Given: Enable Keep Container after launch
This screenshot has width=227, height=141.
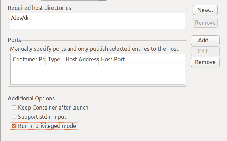Looking at the screenshot, I should click(x=14, y=108).
